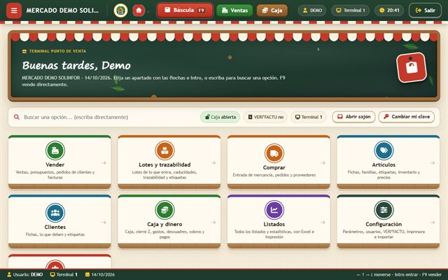Click the arrow on Listados card
The height and width of the screenshot is (280, 448).
(x=323, y=223)
